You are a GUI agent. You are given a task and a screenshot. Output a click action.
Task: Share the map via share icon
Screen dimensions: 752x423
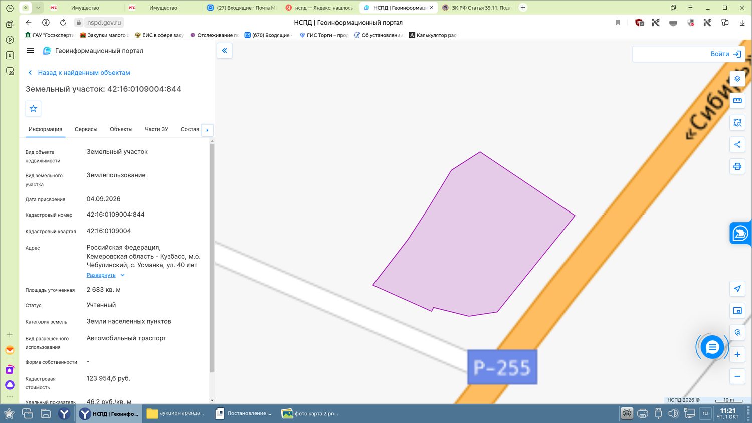[x=737, y=145]
